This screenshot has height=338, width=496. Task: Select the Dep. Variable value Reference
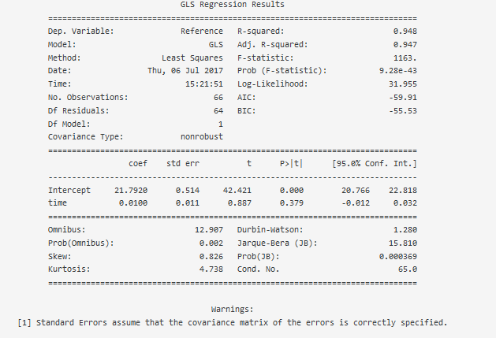[202, 32]
